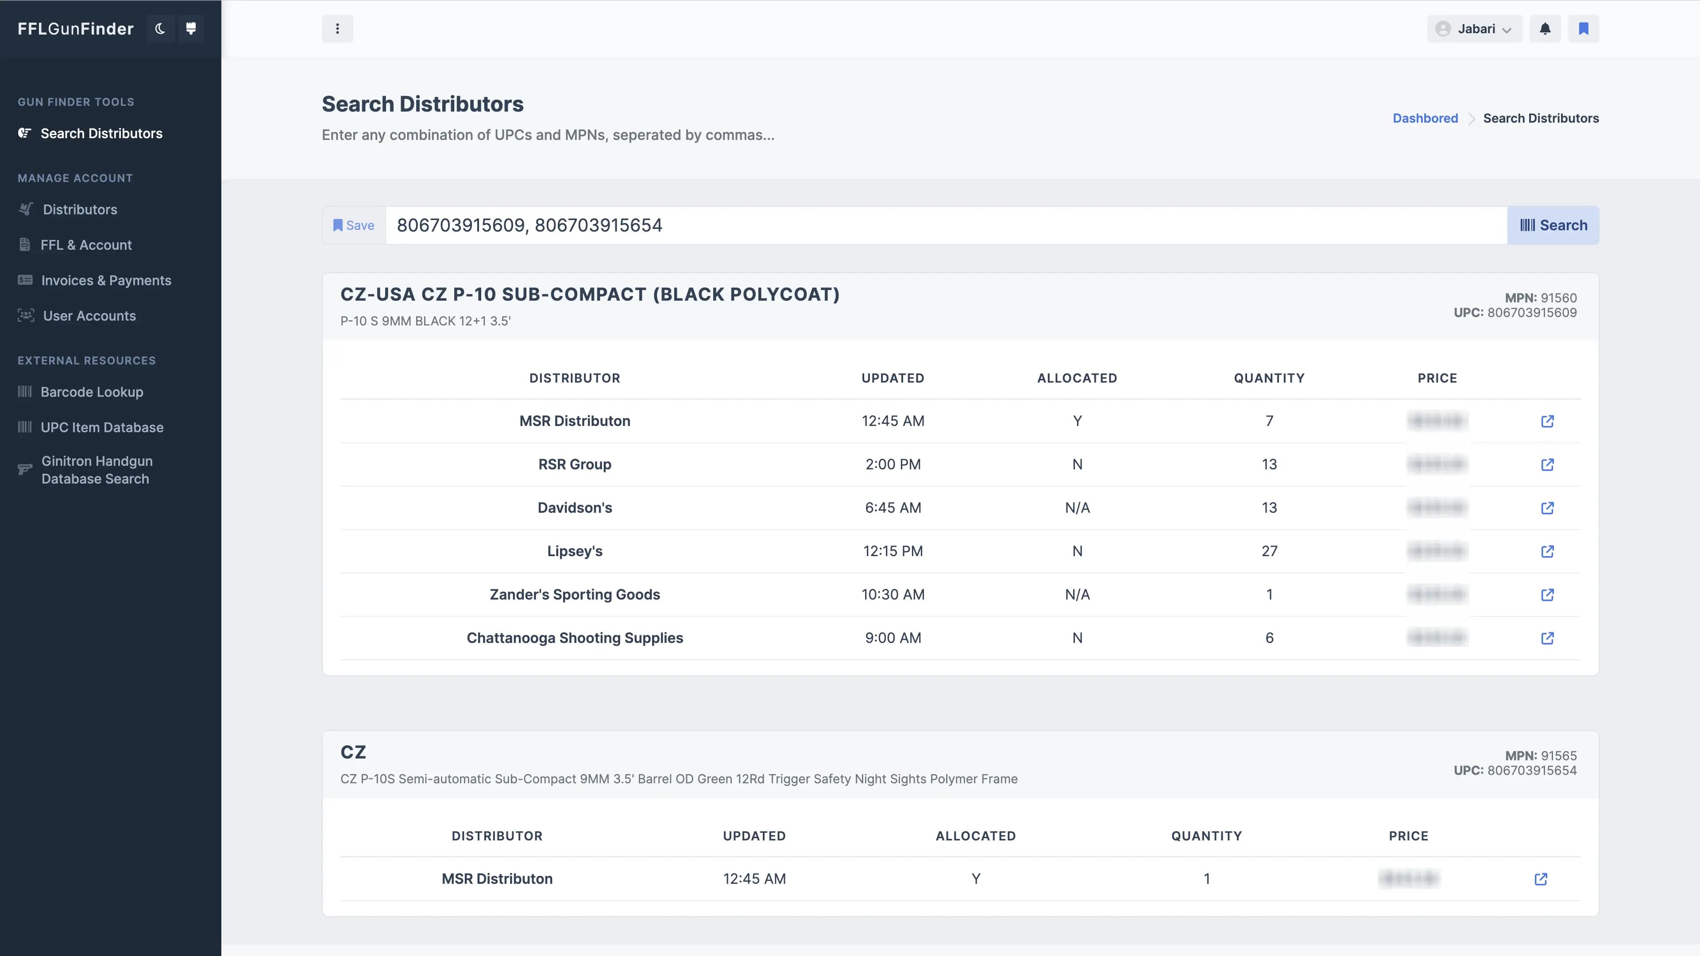
Task: Open notifications bell icon
Action: (x=1545, y=28)
